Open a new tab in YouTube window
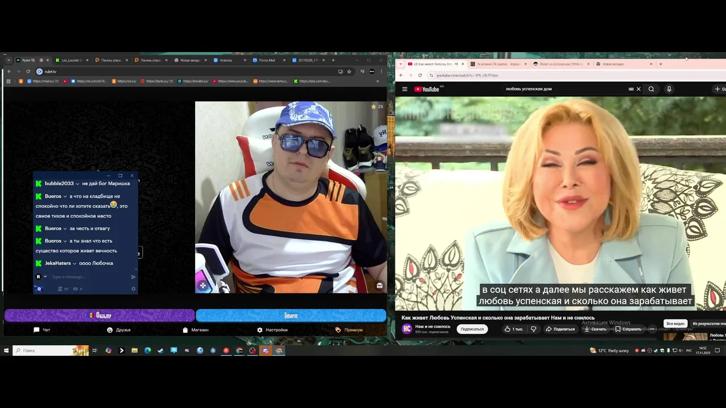The height and width of the screenshot is (408, 726). [x=660, y=64]
